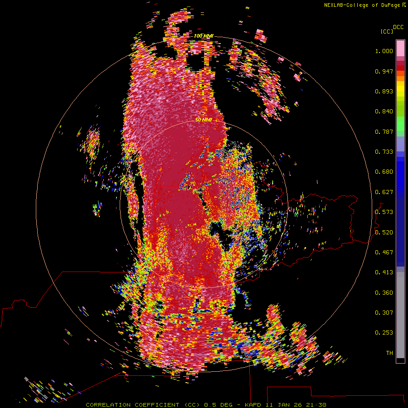Click the CORRELATION COEFFICIENT (CC) product title
Image resolution: width=408 pixels, height=408 pixels.
pos(144,405)
